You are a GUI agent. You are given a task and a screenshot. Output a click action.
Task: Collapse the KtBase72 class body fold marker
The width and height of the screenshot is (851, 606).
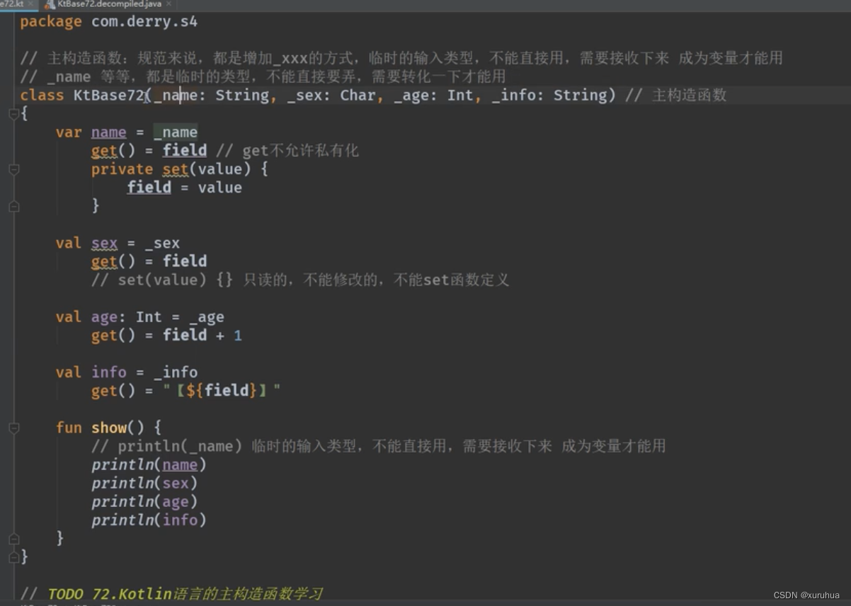pyautogui.click(x=14, y=114)
